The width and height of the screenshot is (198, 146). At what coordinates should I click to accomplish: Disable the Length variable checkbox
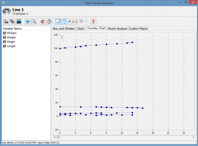[4, 46]
